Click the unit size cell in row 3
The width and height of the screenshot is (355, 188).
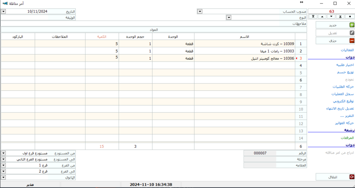[135, 58]
